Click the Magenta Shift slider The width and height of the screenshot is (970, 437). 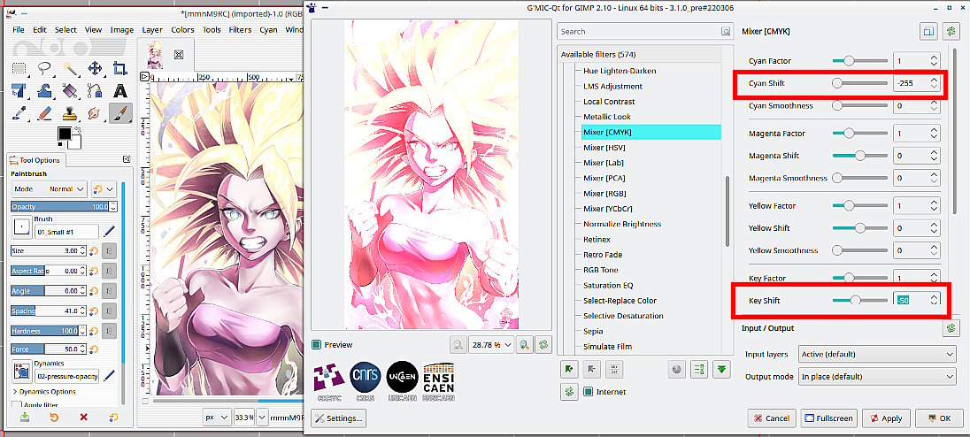click(x=860, y=156)
